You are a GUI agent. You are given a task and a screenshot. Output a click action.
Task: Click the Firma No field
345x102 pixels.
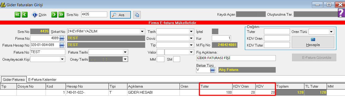pyautogui.click(x=45, y=38)
